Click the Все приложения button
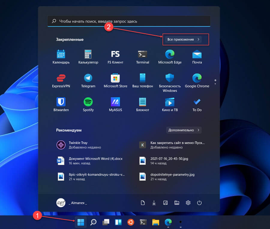 tap(183, 39)
